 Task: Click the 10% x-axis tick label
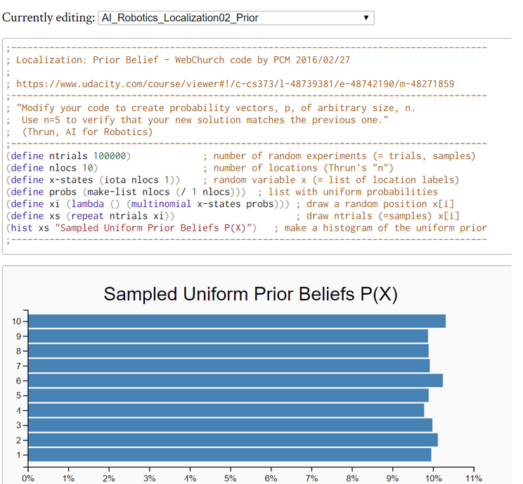tap(433, 478)
